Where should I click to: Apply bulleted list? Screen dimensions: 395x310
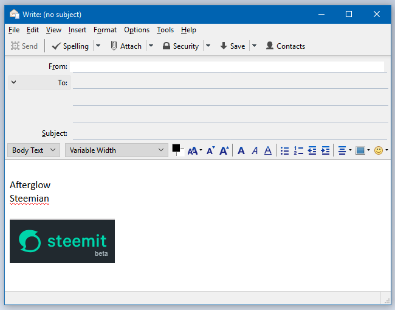[x=284, y=150]
